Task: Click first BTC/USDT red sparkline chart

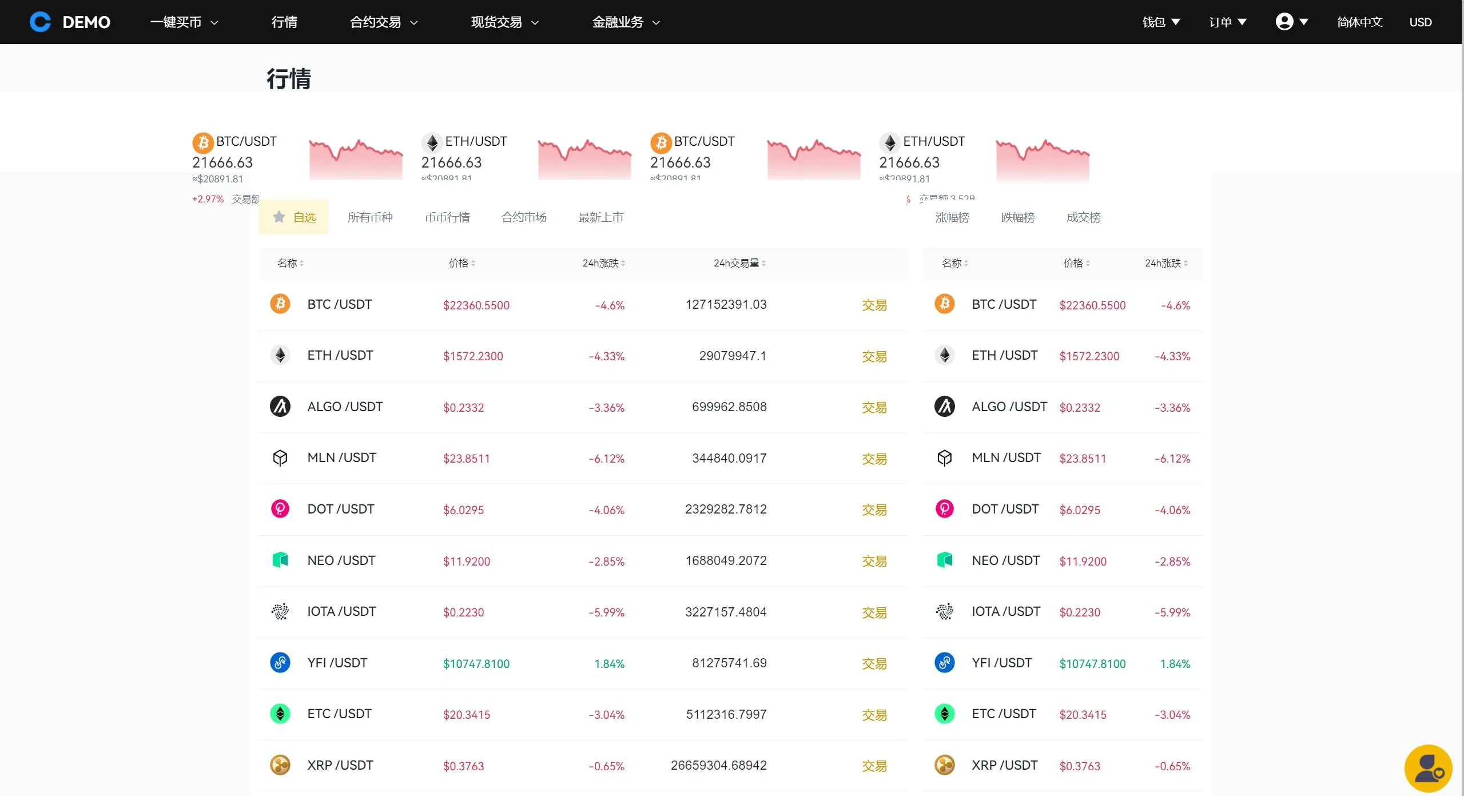Action: [356, 159]
